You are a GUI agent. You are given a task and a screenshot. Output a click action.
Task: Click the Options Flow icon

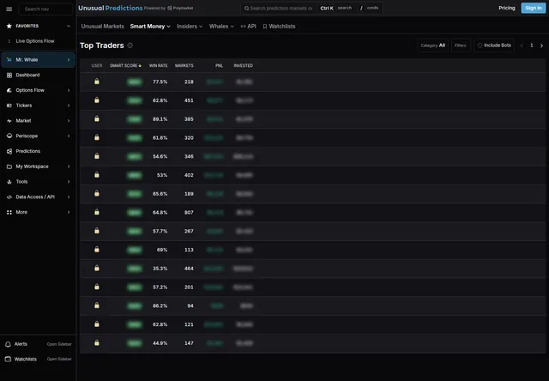9,90
